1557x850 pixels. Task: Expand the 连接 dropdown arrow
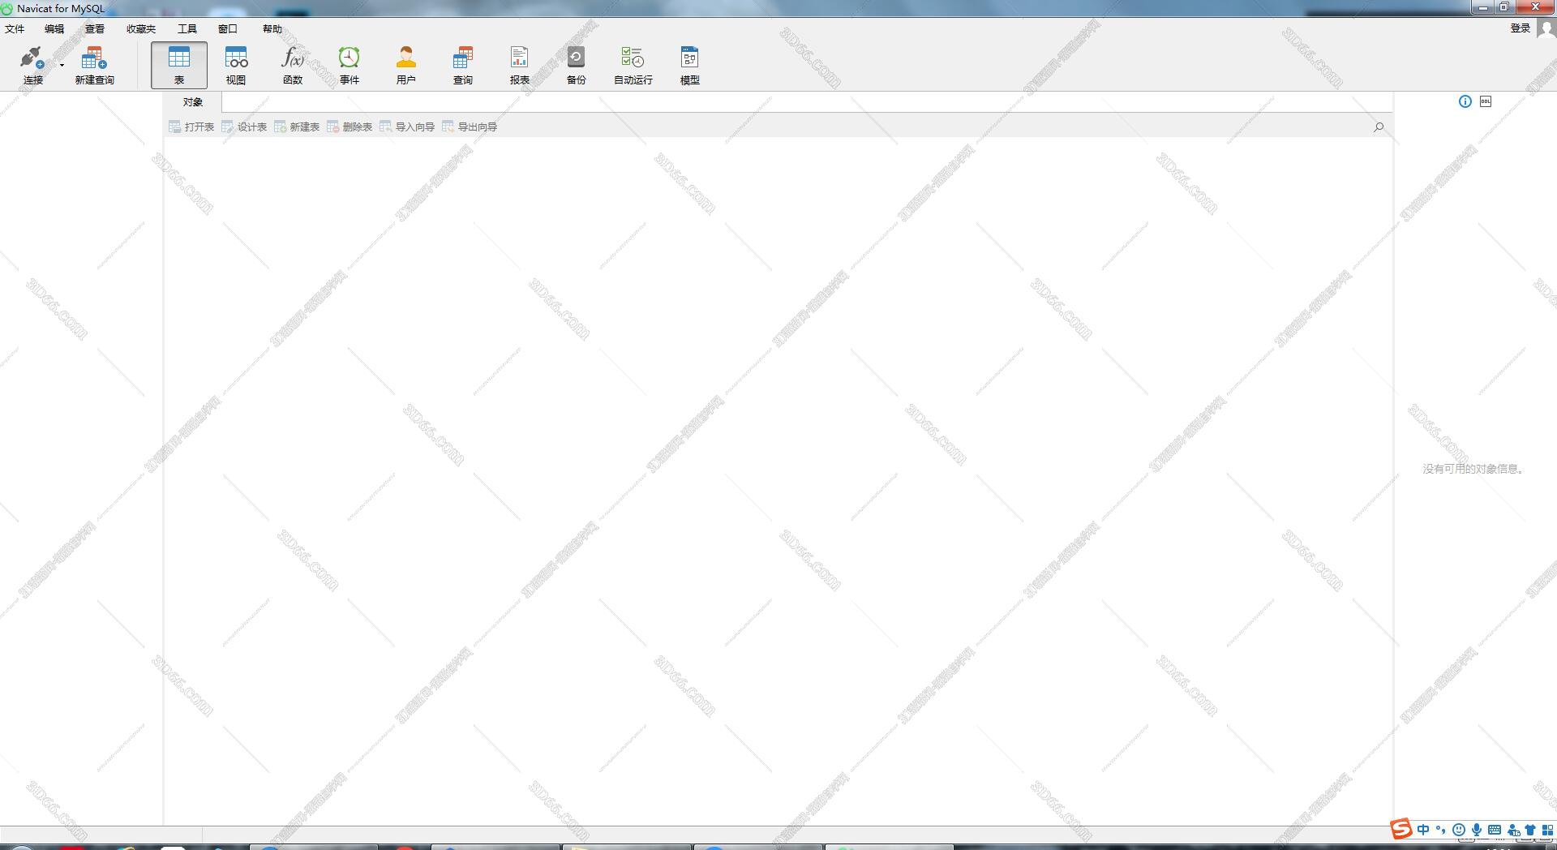click(x=62, y=65)
